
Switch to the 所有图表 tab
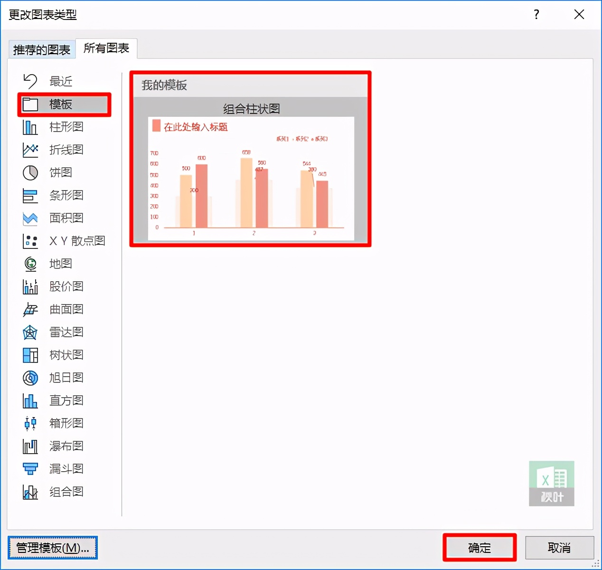(x=106, y=48)
